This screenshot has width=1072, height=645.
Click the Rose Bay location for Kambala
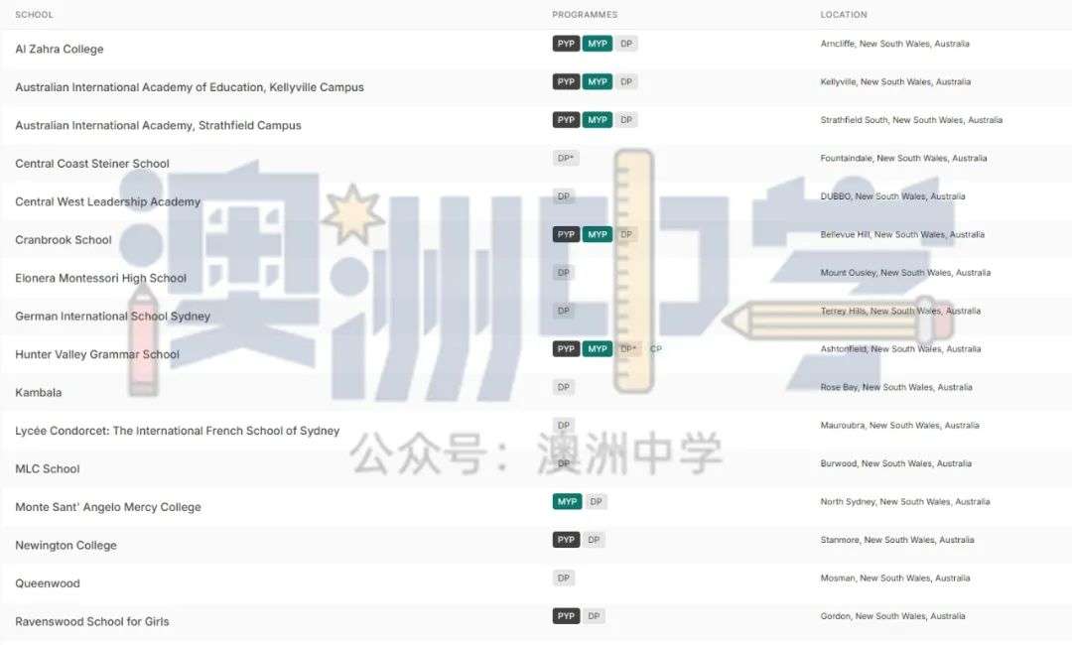click(895, 387)
